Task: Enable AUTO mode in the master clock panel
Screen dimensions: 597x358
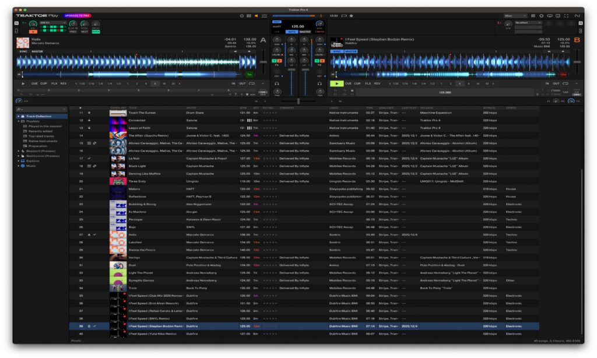Action: (x=292, y=32)
